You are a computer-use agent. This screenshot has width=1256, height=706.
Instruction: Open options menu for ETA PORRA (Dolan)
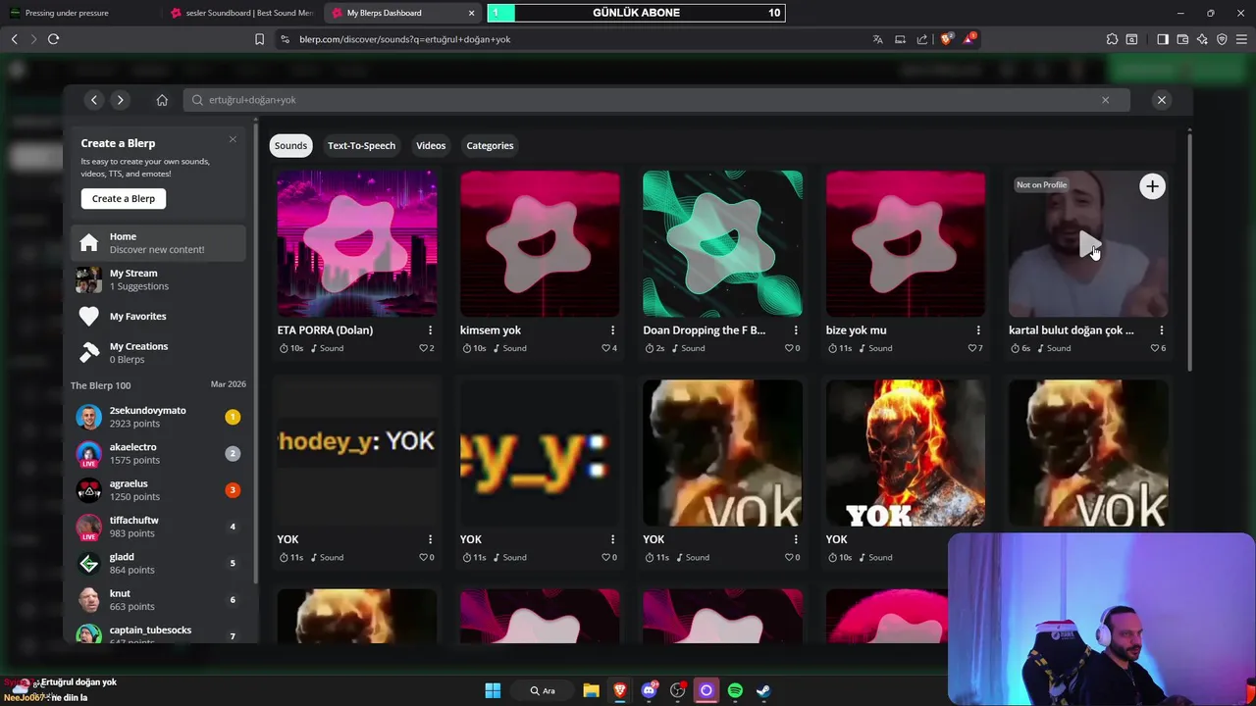(430, 330)
